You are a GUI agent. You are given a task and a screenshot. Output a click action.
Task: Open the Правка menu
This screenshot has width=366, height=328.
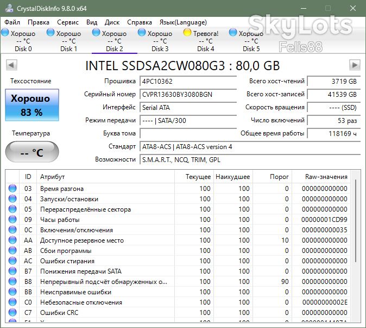pos(38,22)
